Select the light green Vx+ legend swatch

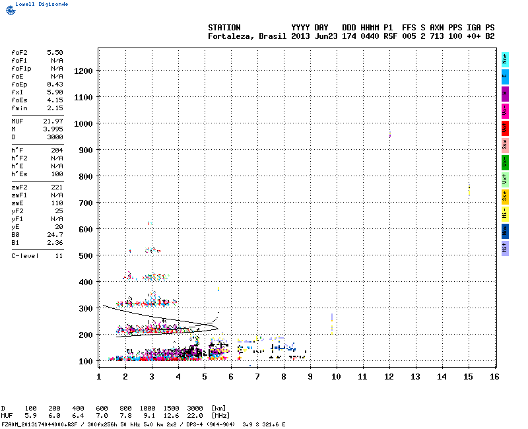point(505,180)
